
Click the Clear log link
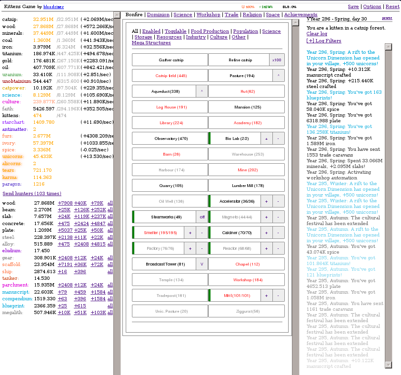pos(317,34)
